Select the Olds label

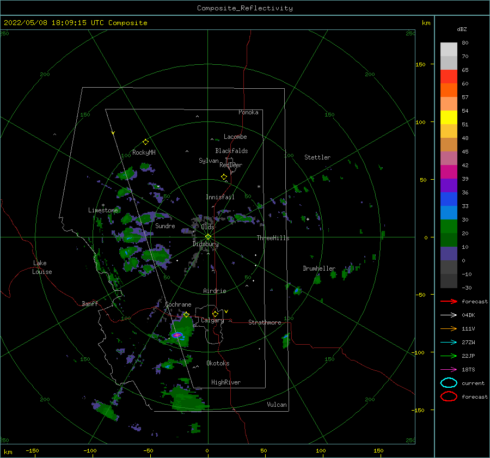(207, 227)
